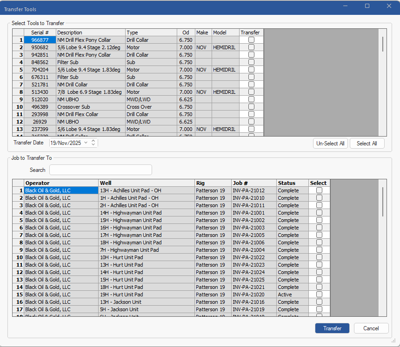This screenshot has width=400, height=347.
Task: Click description 'NM Drill Collar' row 7
Action: tap(91, 85)
